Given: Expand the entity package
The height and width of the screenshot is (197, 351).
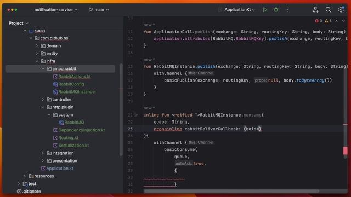Looking at the screenshot, I should tap(37, 54).
